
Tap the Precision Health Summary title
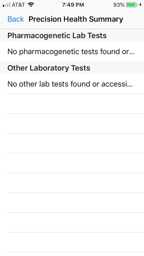click(76, 19)
